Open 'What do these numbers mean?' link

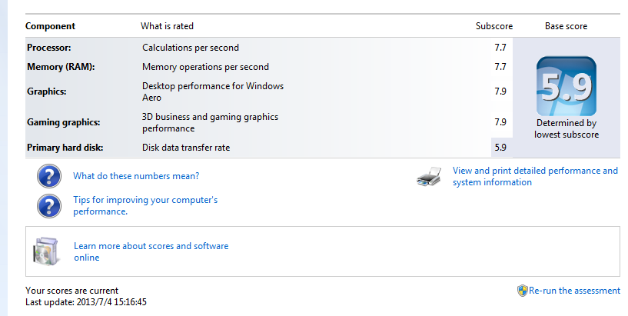pos(136,176)
